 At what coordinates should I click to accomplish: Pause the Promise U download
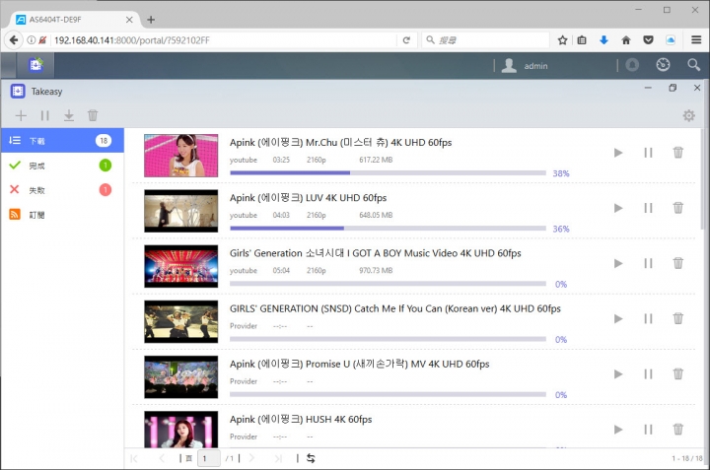[x=648, y=374]
